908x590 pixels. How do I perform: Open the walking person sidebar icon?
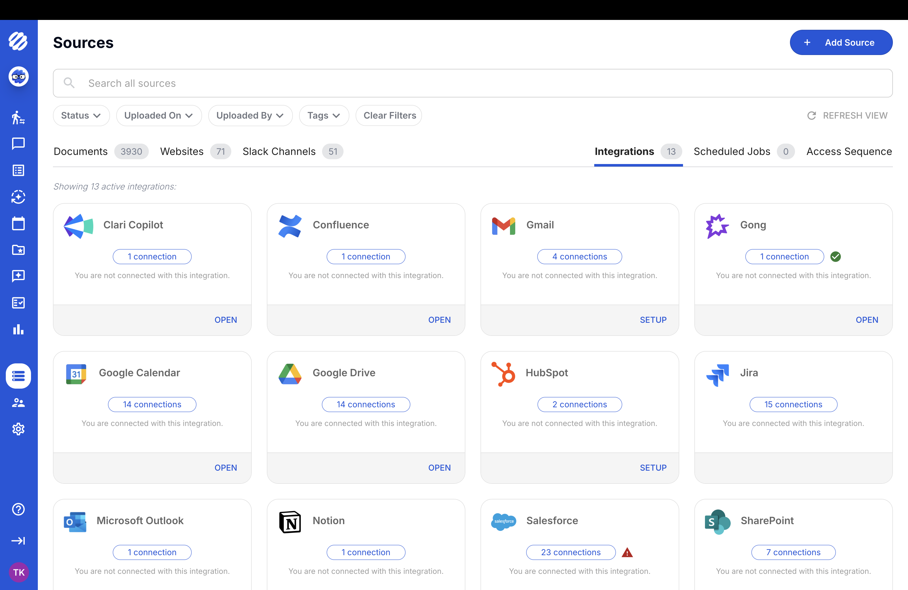[18, 118]
